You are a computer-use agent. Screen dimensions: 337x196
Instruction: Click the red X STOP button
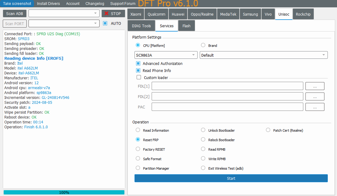point(113,13)
